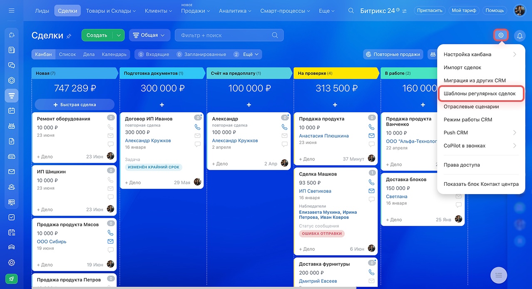
Task: Click phone icon on Александр deal card
Action: (x=284, y=127)
